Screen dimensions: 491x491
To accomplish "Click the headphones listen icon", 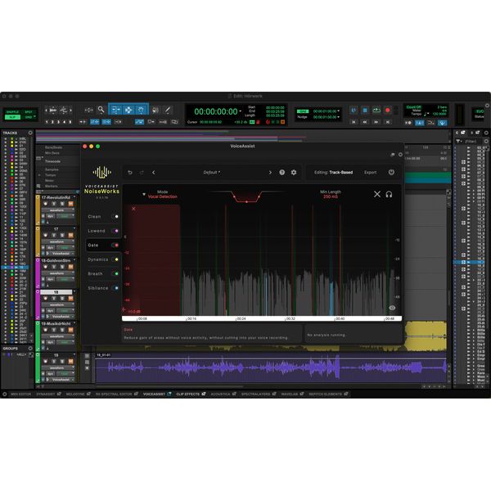I will coord(389,195).
